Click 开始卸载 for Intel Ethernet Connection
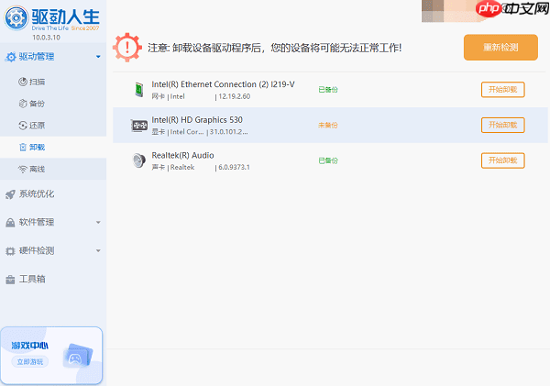The image size is (550, 386). click(502, 89)
